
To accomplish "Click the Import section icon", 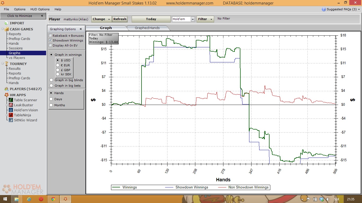I will 6,23.
